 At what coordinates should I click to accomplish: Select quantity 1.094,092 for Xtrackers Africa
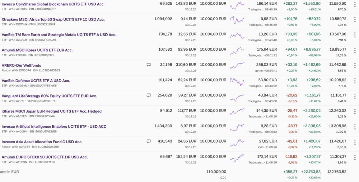tap(163, 19)
